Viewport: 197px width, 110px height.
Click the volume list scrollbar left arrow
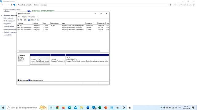(18, 51)
